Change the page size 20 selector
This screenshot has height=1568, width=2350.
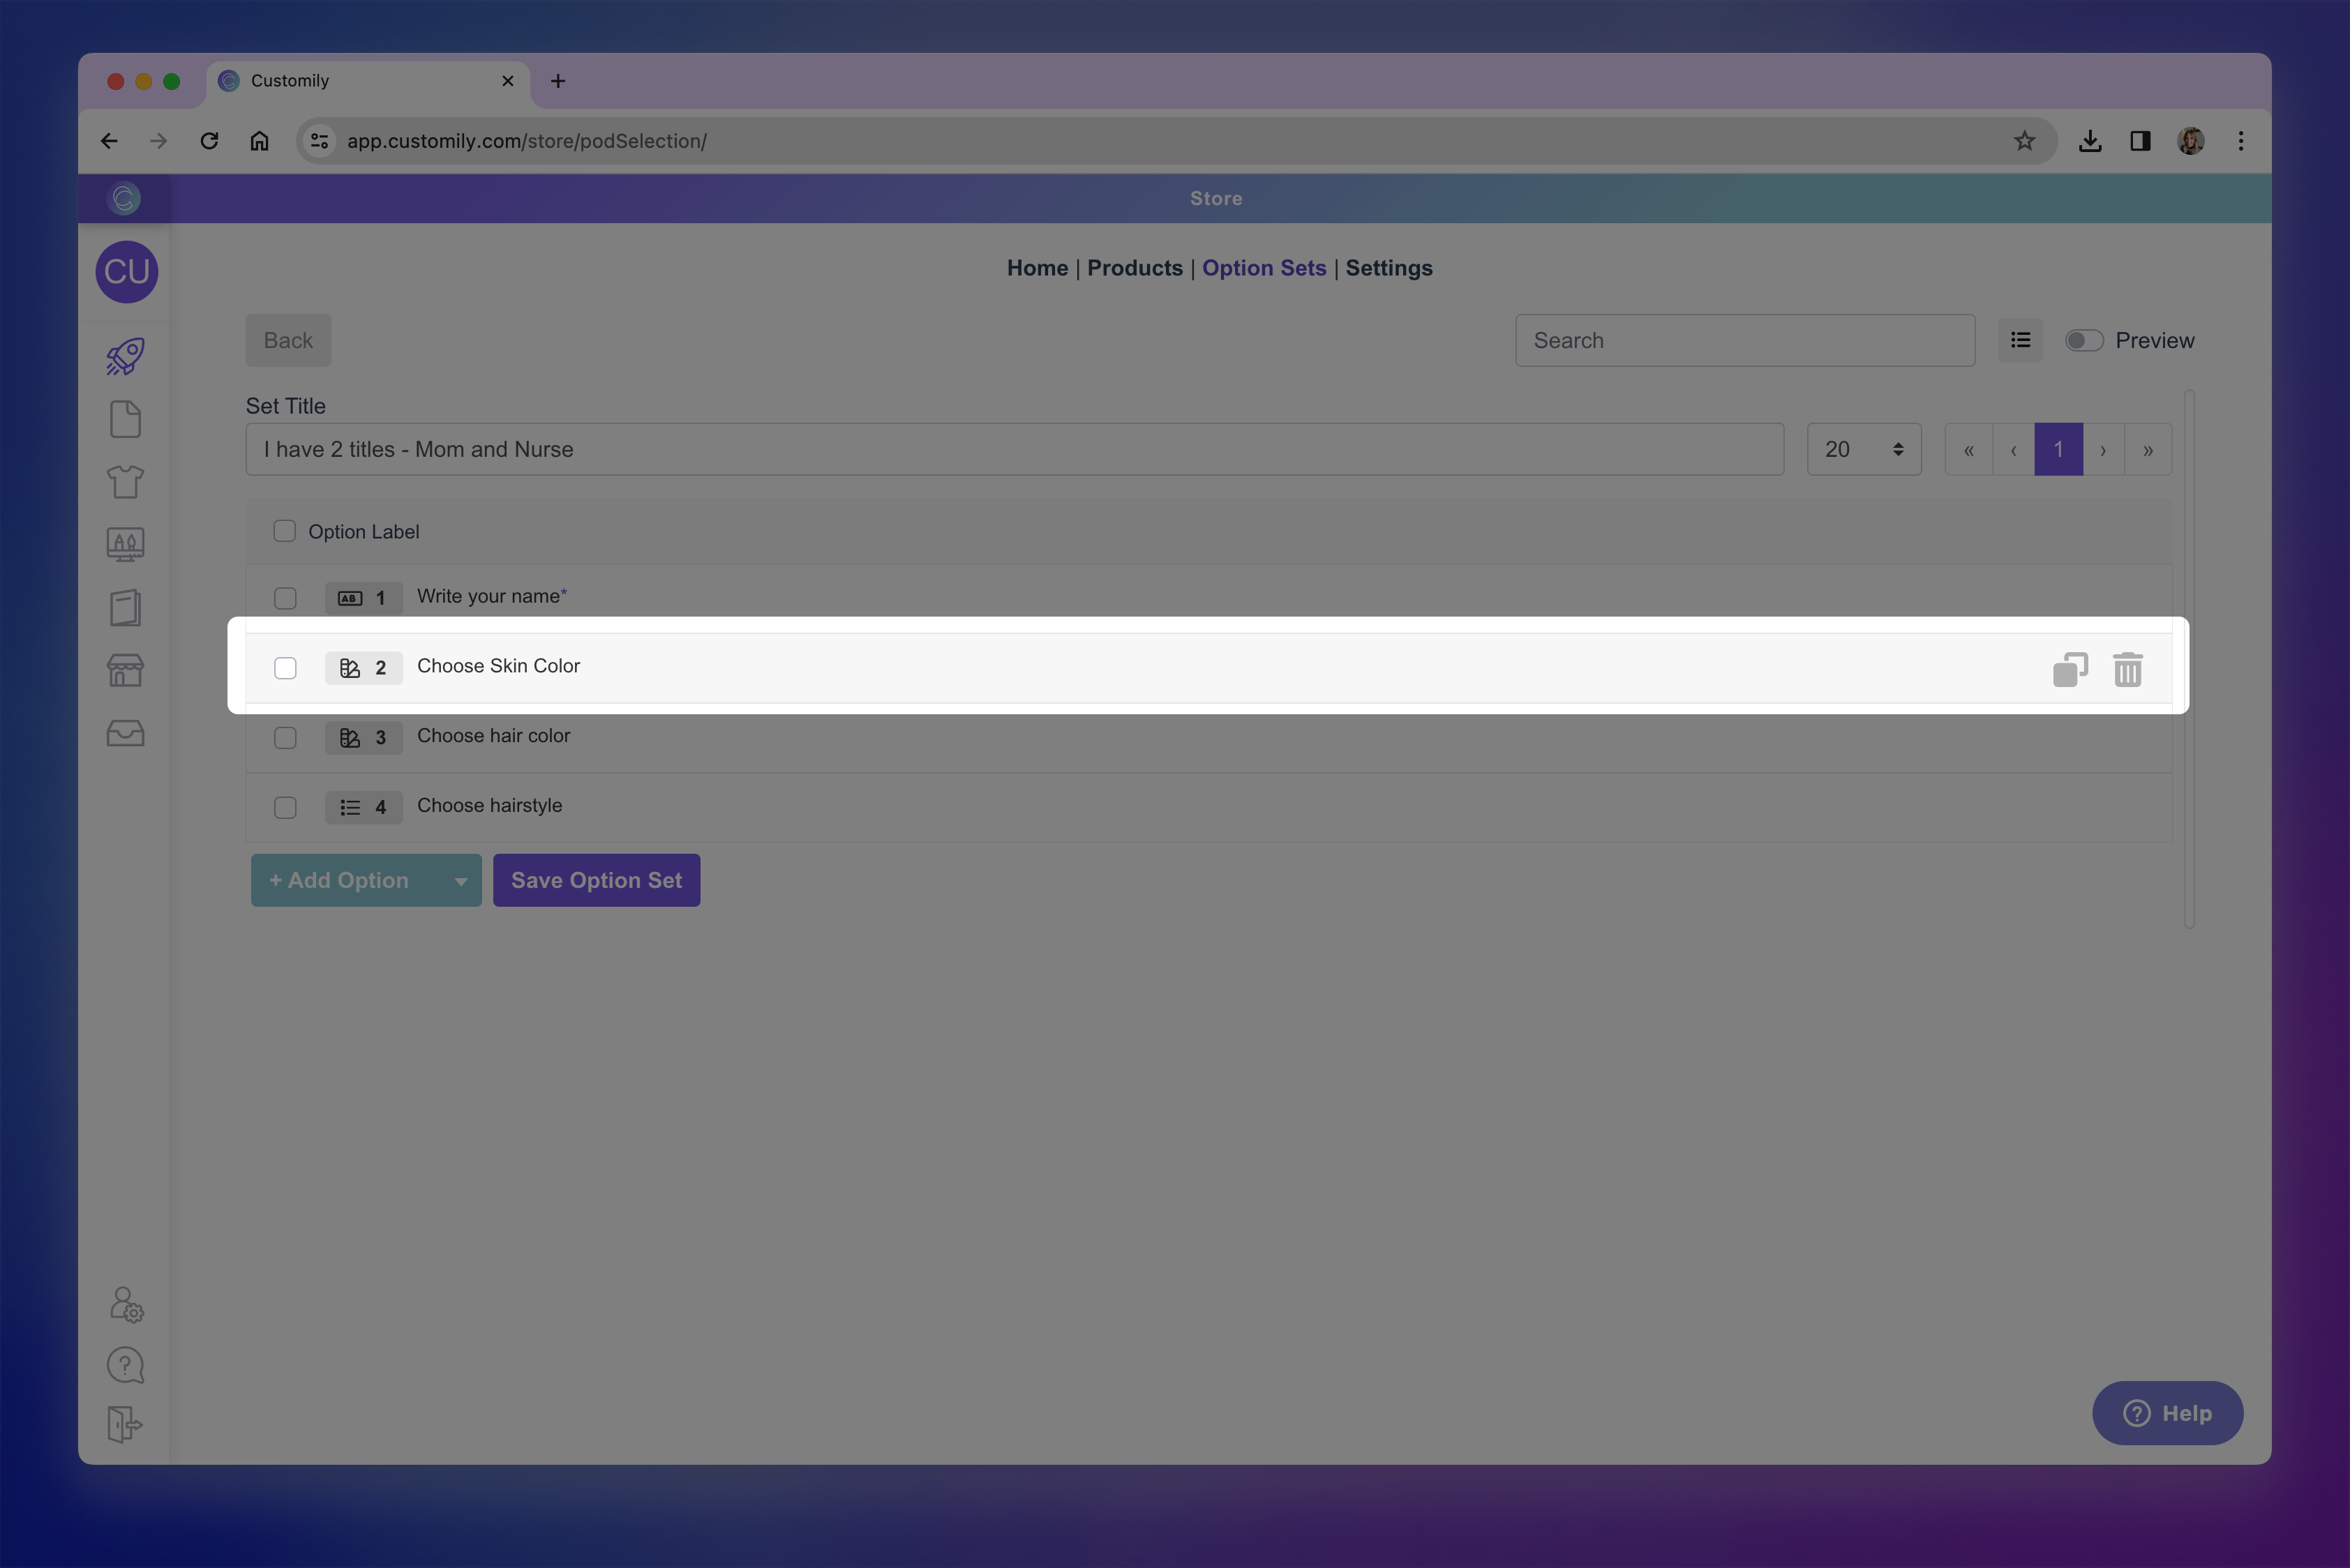coord(1863,449)
